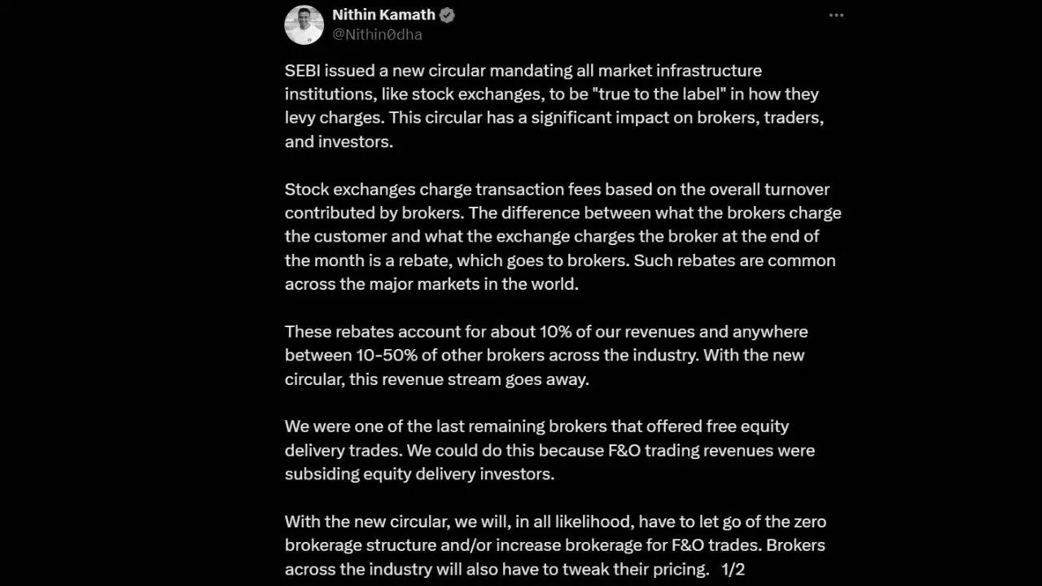The height and width of the screenshot is (586, 1042).
Task: Click the paragraph starting 'These rebates account for'
Action: pyautogui.click(x=545, y=355)
